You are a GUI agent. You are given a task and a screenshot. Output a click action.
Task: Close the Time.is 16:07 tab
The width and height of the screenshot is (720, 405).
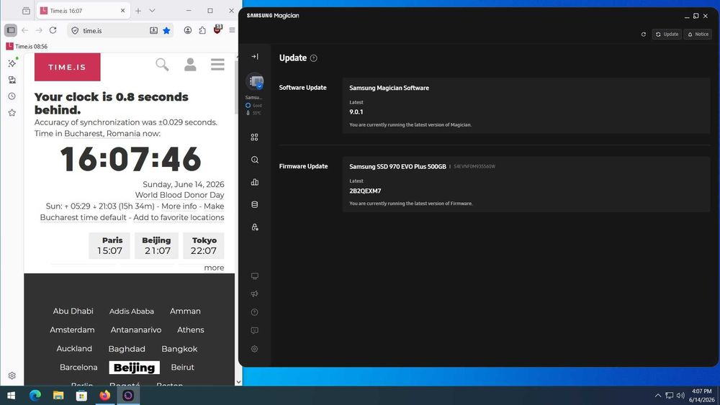122,11
